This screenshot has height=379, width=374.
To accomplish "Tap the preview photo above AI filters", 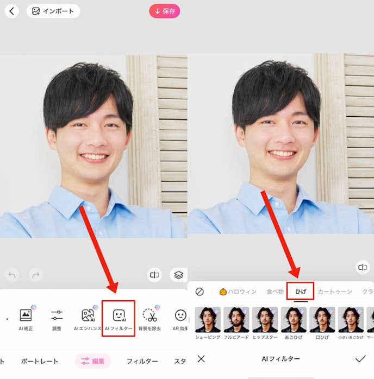I will (x=281, y=143).
